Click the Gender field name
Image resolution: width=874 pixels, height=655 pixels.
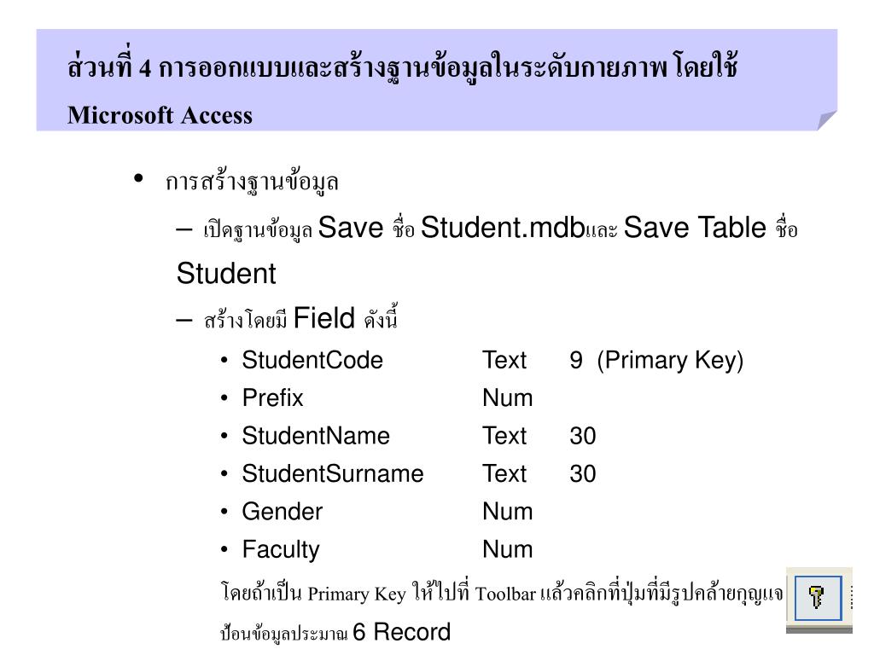[x=282, y=512]
